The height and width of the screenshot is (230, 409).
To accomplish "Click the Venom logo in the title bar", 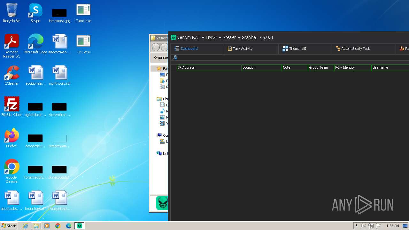I will (174, 37).
